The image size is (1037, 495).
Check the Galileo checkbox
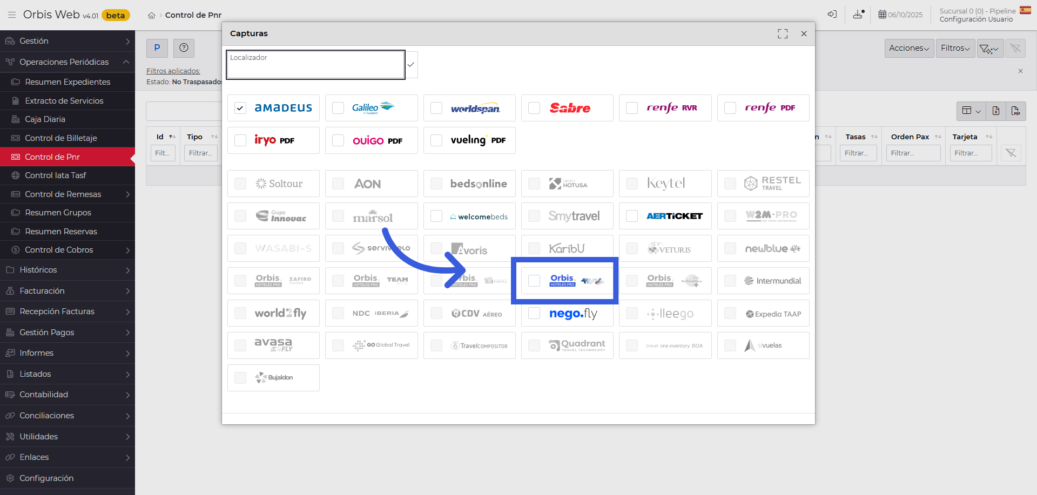click(x=338, y=108)
